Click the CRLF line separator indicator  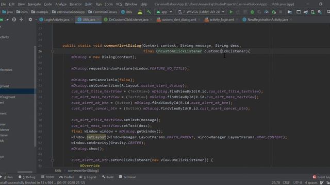(x=286, y=182)
